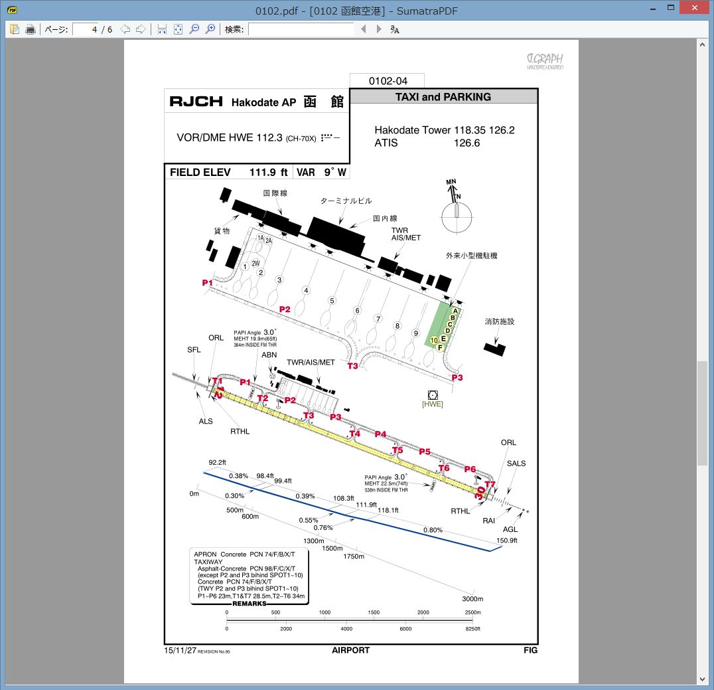Viewport: 714px width, 690px height.
Task: Click the Find Next arrow button
Action: tap(379, 29)
